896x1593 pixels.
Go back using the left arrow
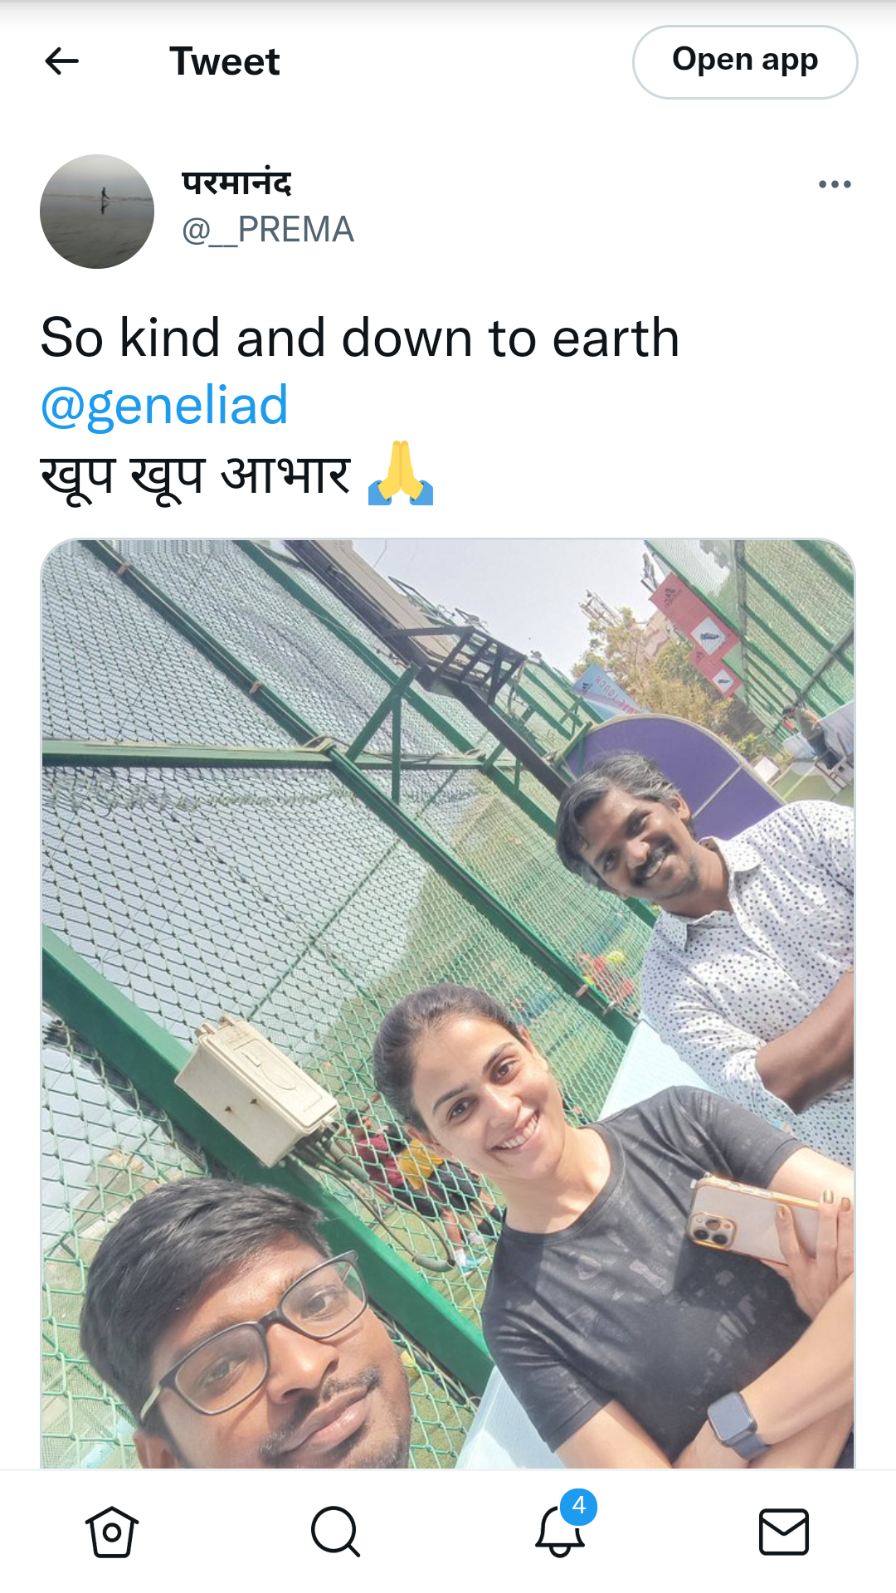point(61,61)
